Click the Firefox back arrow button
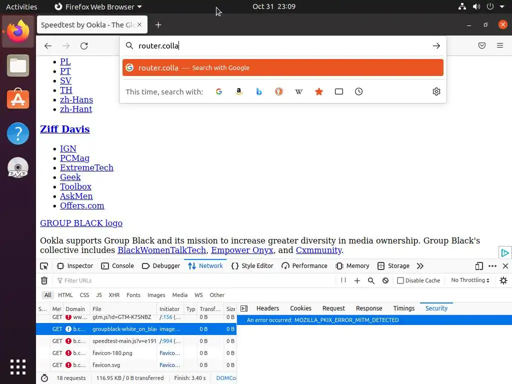Image resolution: width=512 pixels, height=384 pixels. (48, 46)
